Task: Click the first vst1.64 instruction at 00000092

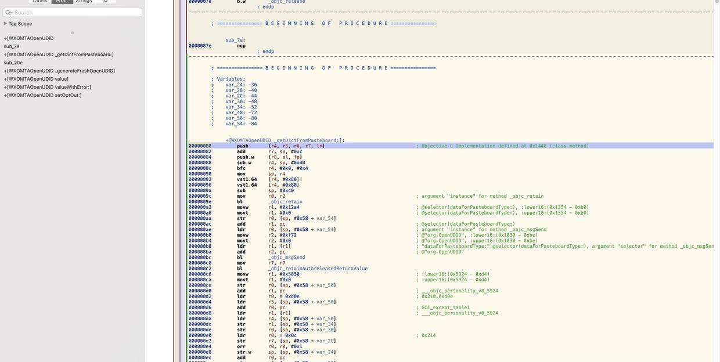Action: click(x=246, y=180)
